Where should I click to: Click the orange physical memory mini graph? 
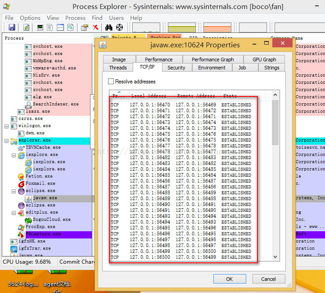[217, 27]
